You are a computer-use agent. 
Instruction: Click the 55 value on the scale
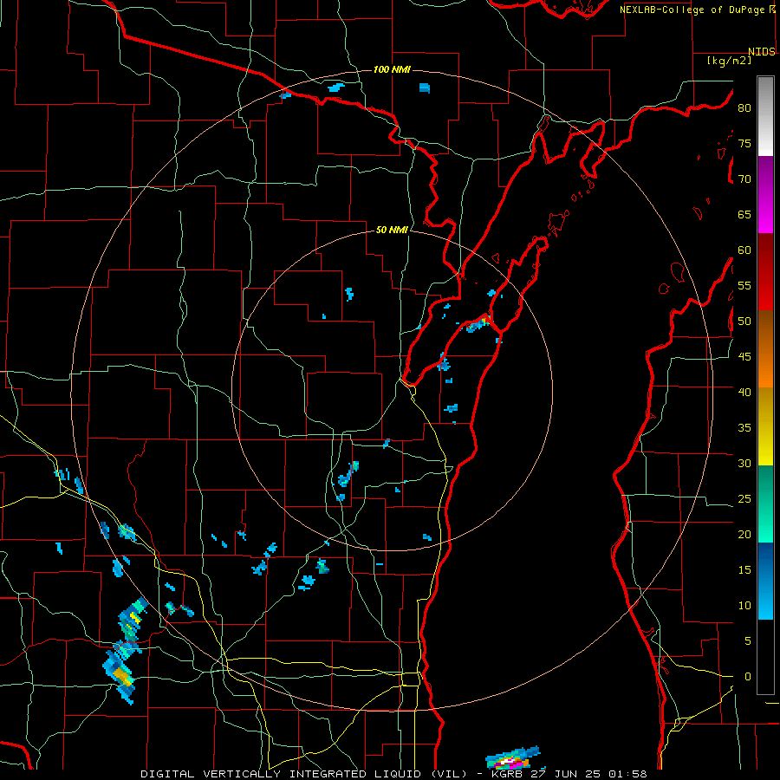point(744,285)
